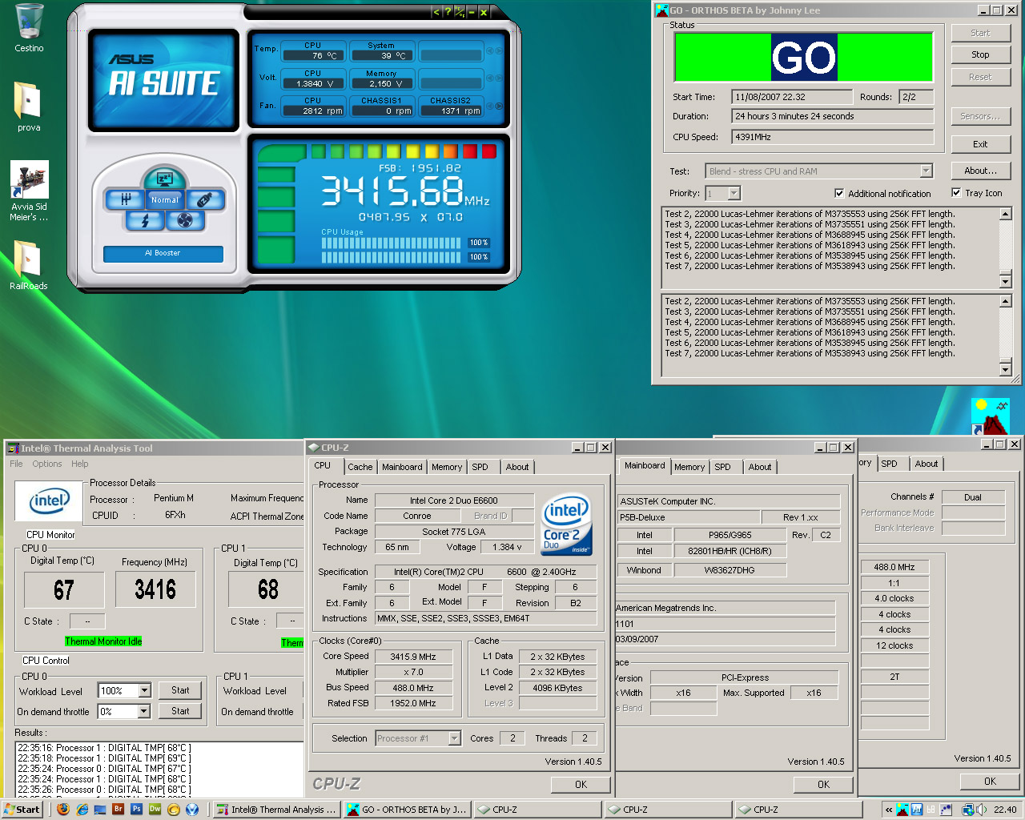
Task: Click the About... button in ORTHOS
Action: [x=980, y=171]
